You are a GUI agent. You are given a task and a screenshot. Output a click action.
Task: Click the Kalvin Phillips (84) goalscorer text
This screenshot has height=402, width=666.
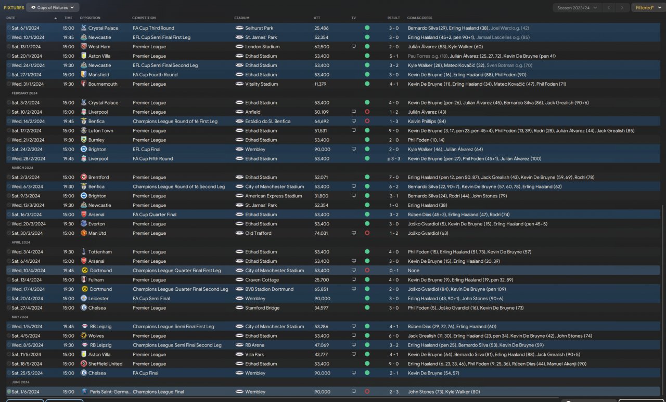[427, 122]
